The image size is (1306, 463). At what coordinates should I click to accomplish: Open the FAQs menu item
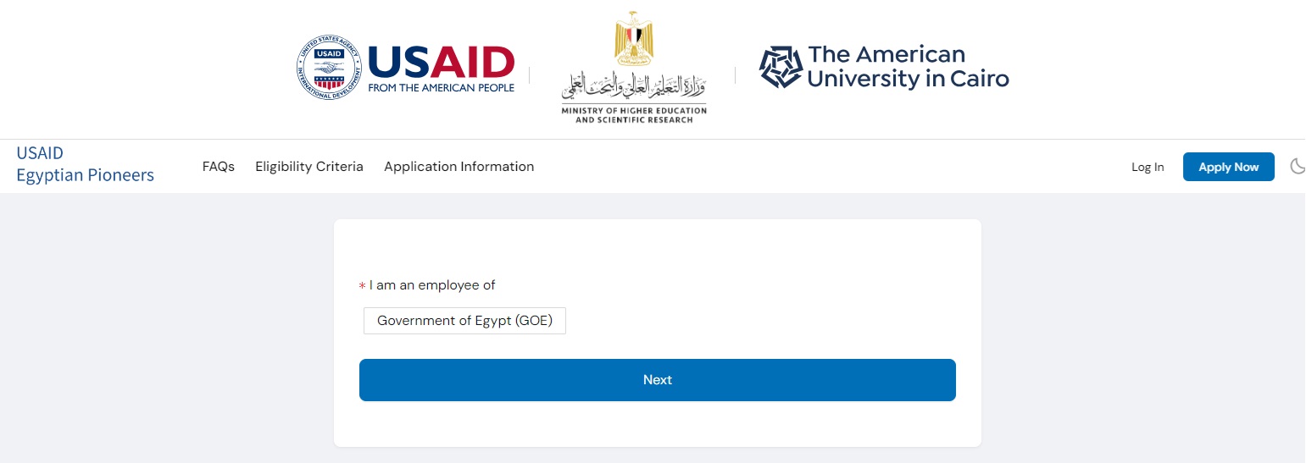tap(218, 167)
